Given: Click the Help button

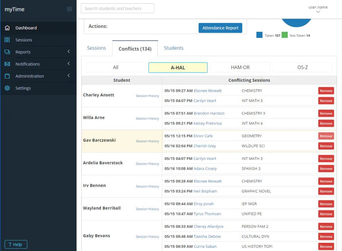Looking at the screenshot, I should (x=16, y=244).
